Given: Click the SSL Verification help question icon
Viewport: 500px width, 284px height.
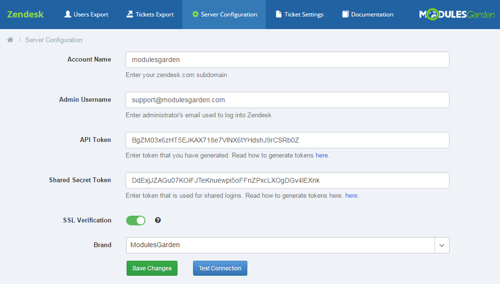Looking at the screenshot, I should [158, 220].
